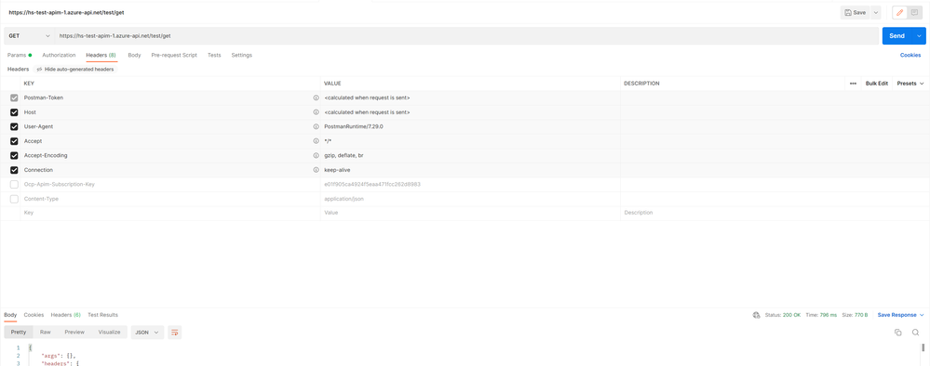Click the request URL field

click(x=466, y=35)
